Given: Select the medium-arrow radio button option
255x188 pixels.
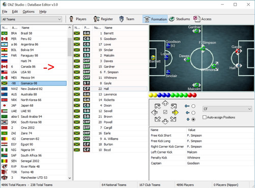Looking at the screenshot, I should pyautogui.click(x=193, y=113).
